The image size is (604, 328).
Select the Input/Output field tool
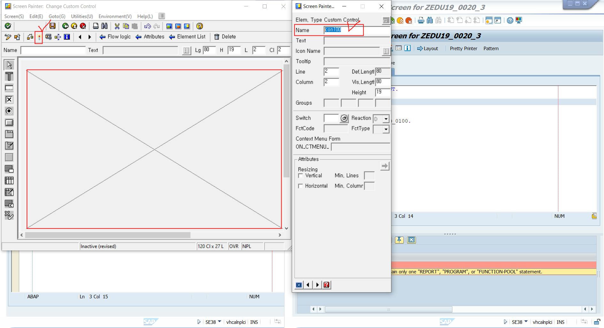[x=9, y=88]
